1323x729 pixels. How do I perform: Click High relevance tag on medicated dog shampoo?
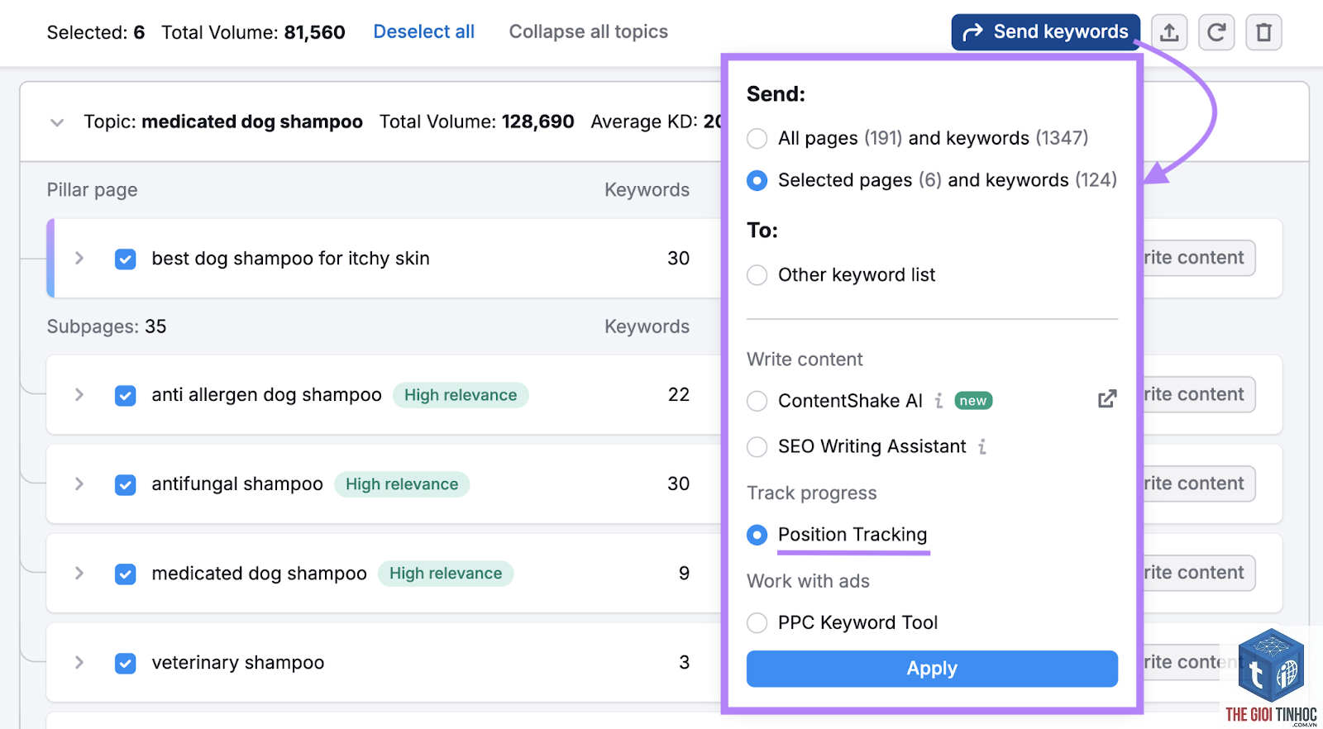tap(446, 574)
